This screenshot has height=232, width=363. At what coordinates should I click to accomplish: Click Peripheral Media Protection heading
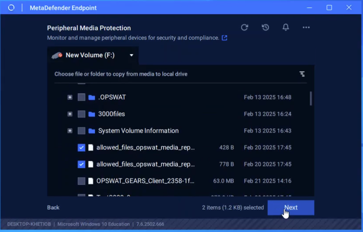coord(89,28)
